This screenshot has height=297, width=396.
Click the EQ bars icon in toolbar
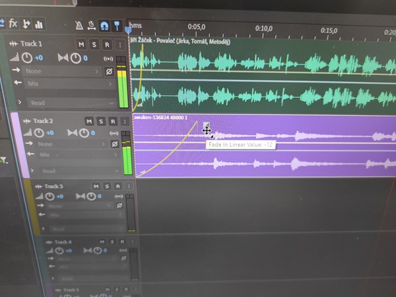click(39, 24)
